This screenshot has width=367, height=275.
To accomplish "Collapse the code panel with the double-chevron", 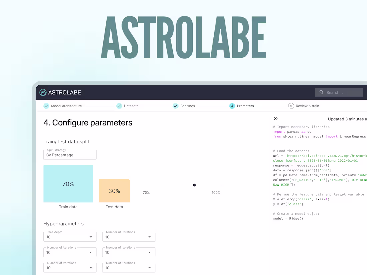I will [276, 118].
